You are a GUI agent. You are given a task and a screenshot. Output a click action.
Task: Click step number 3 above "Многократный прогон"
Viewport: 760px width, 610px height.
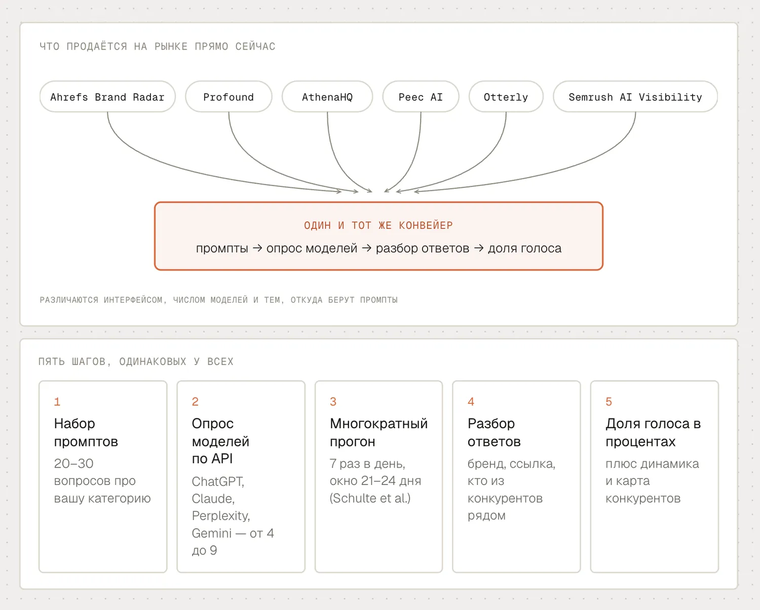click(333, 401)
